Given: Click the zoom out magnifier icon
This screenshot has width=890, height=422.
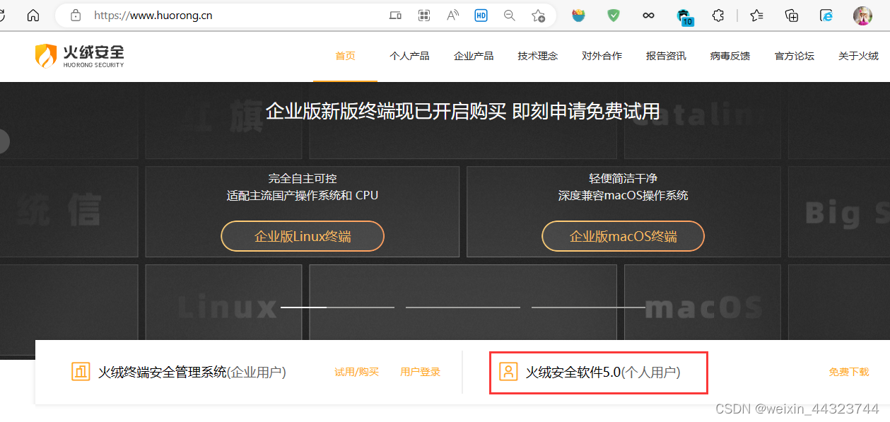Looking at the screenshot, I should (x=509, y=15).
